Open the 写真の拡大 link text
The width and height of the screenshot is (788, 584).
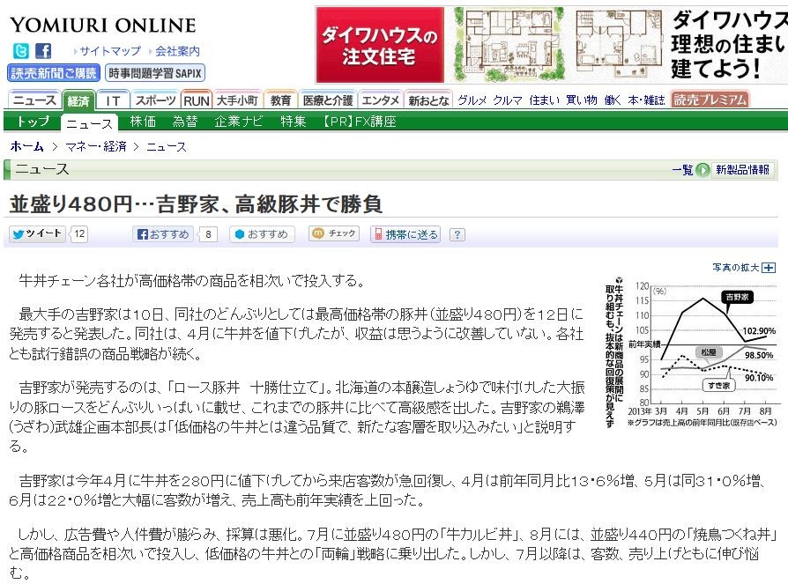click(x=736, y=268)
